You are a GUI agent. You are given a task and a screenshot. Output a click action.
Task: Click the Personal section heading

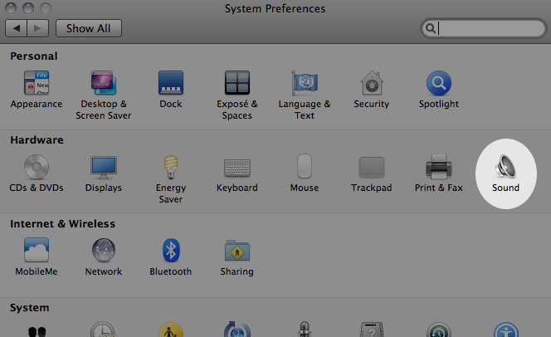[x=34, y=56]
